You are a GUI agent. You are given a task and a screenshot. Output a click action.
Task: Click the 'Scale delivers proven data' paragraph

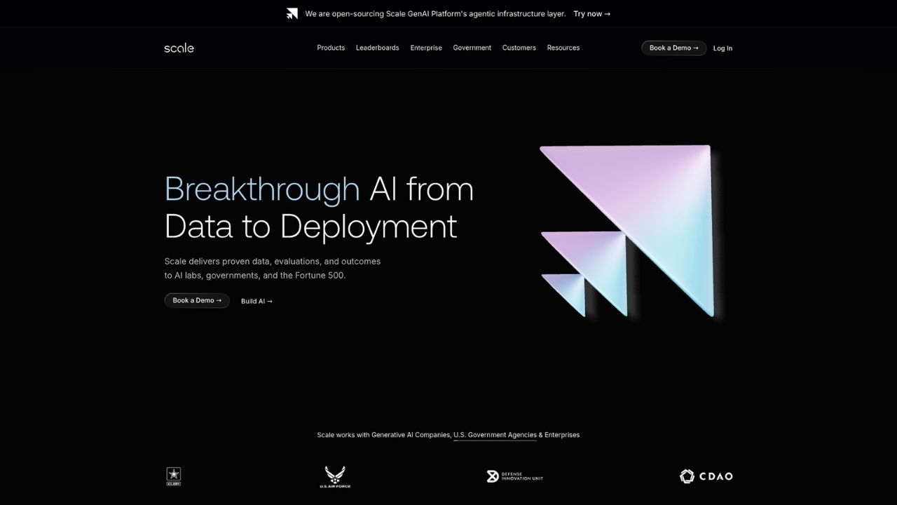tap(273, 268)
